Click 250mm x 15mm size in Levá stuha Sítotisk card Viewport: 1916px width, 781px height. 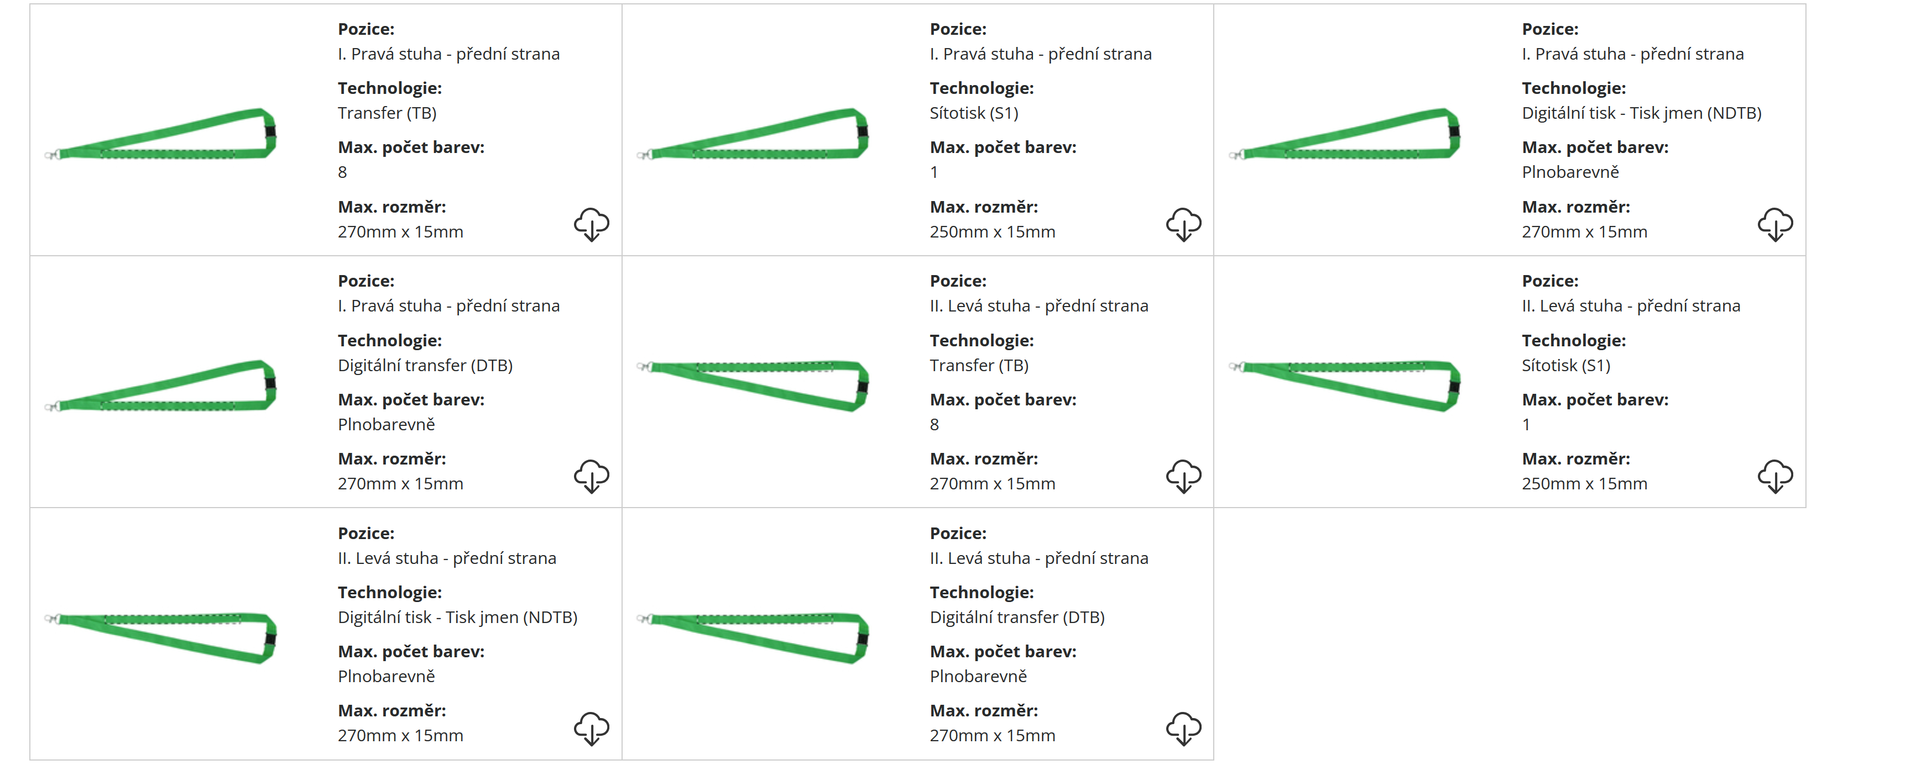(x=1584, y=484)
